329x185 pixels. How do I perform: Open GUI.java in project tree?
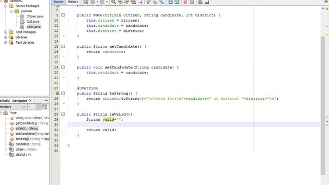click(x=33, y=22)
